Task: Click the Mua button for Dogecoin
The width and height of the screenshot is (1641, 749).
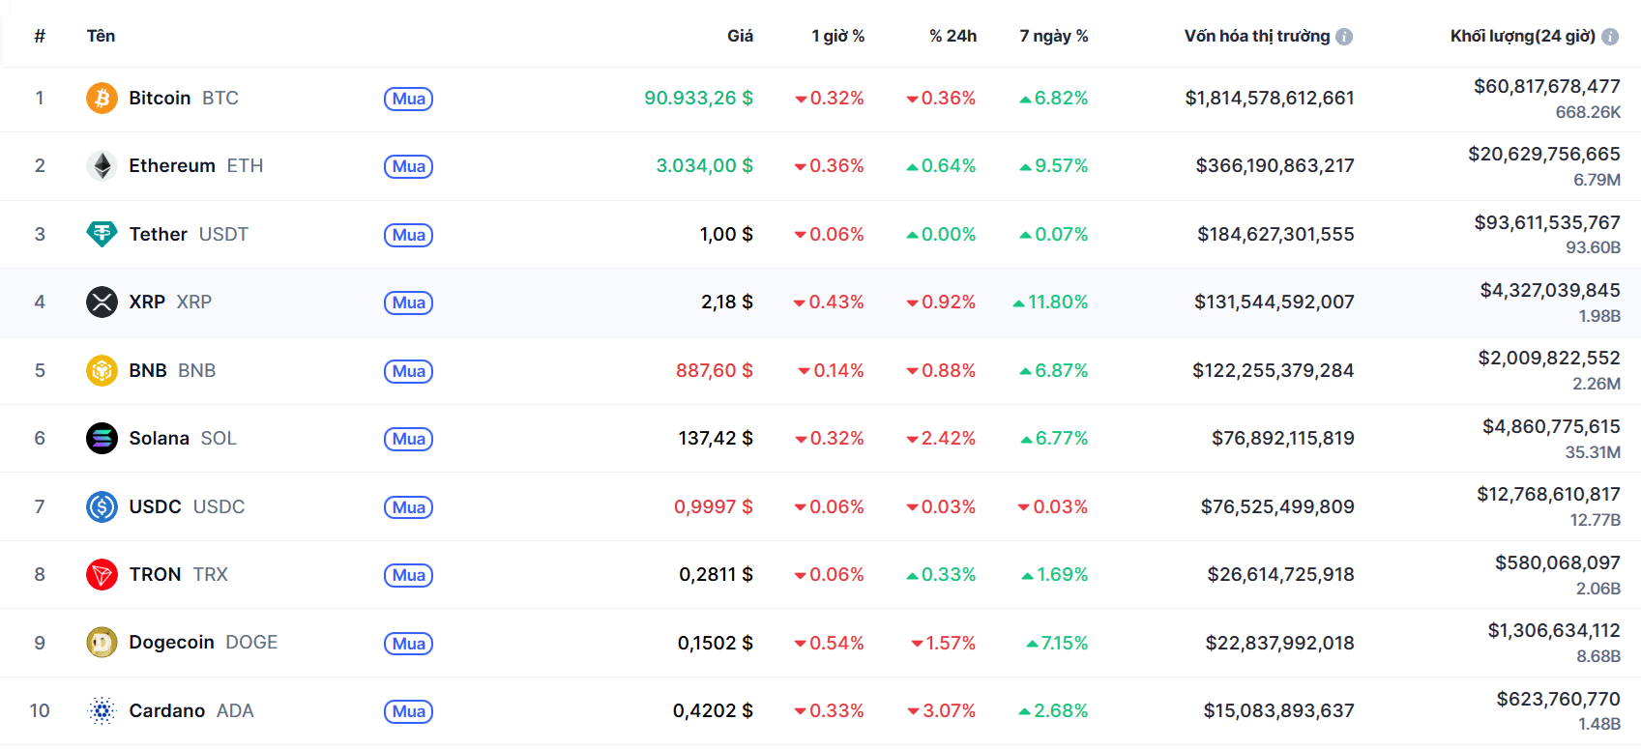Action: coord(408,644)
